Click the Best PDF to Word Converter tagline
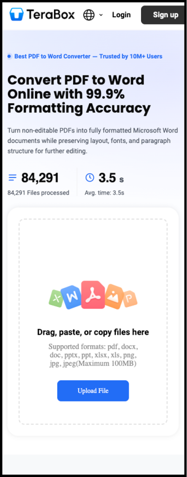Screen dimensions: 187x477 (88, 56)
